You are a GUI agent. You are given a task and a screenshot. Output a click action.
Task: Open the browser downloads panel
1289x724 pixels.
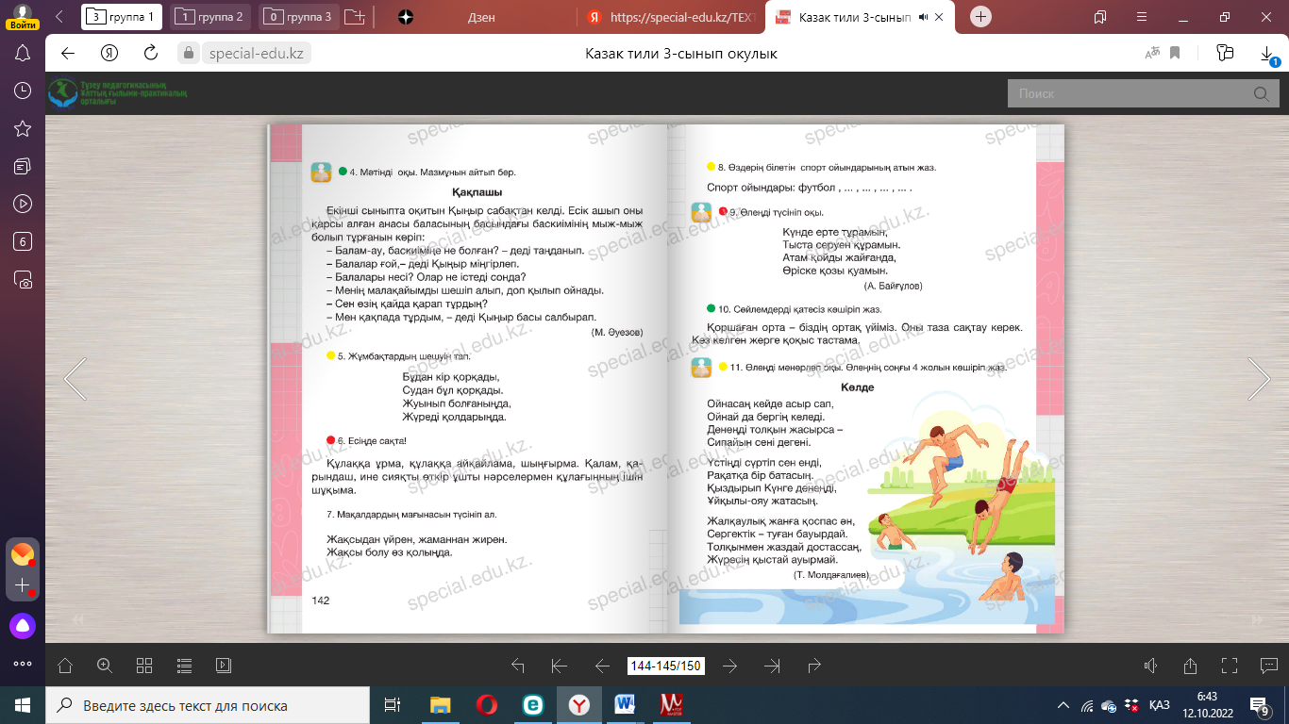coord(1267,54)
